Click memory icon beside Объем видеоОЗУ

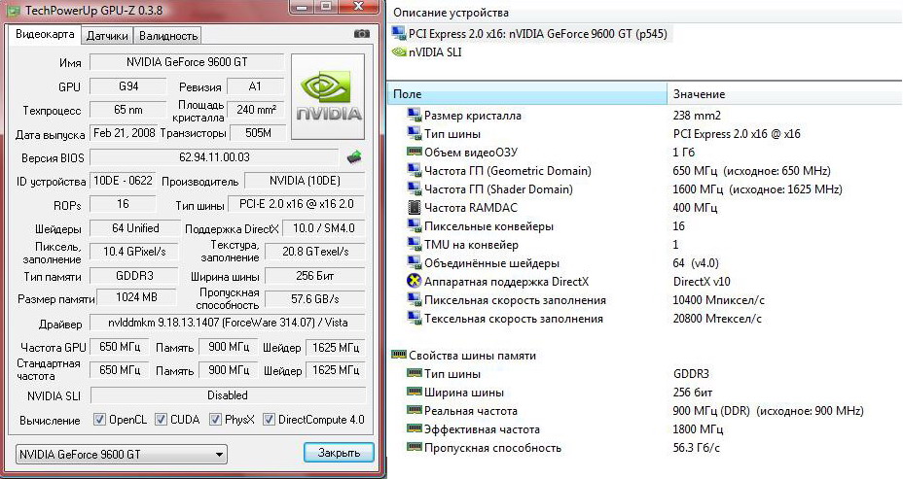[x=415, y=152]
